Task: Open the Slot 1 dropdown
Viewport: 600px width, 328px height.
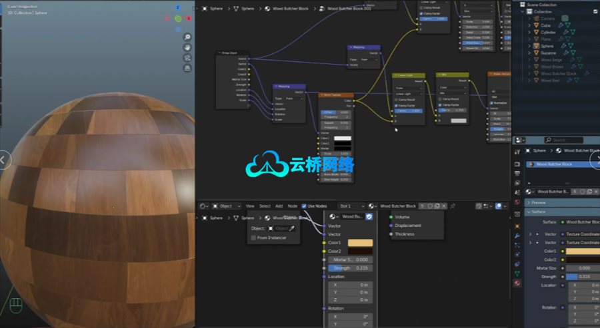Action: pos(351,206)
